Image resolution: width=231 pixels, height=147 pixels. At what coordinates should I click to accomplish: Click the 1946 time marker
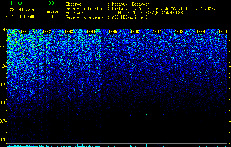coord(135,32)
